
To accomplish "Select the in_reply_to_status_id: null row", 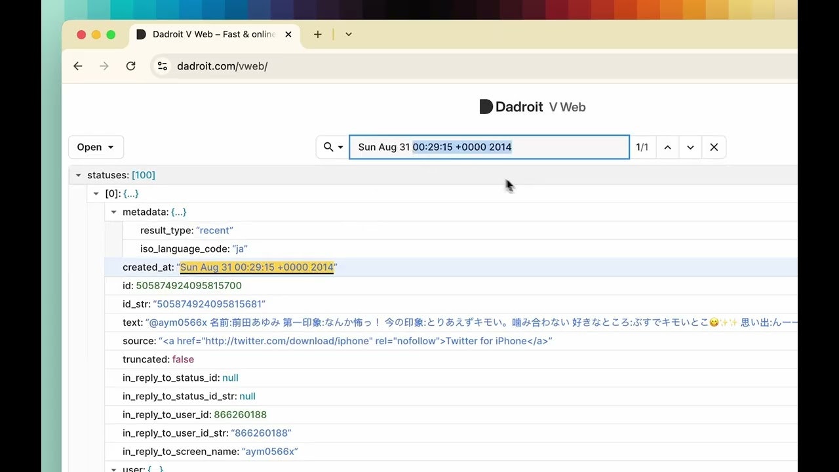I will tap(451, 378).
